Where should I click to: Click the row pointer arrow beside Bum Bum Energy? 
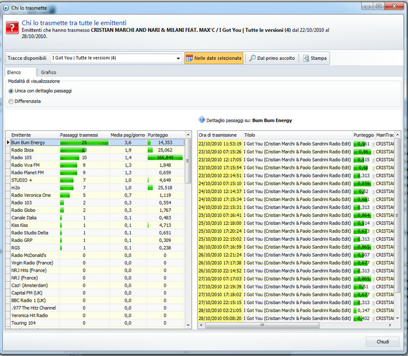coord(8,142)
